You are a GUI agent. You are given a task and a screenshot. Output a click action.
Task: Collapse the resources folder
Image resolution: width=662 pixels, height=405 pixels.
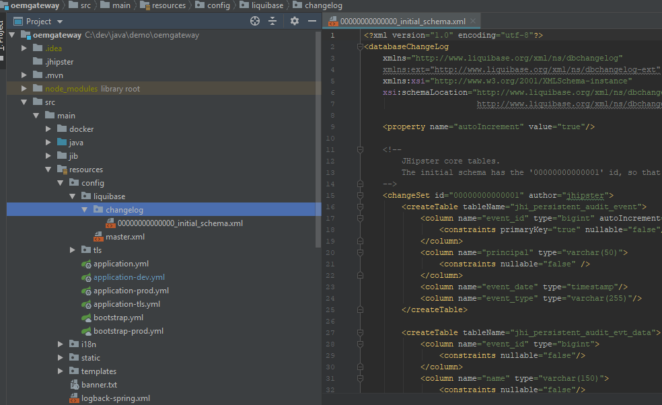[48, 170]
